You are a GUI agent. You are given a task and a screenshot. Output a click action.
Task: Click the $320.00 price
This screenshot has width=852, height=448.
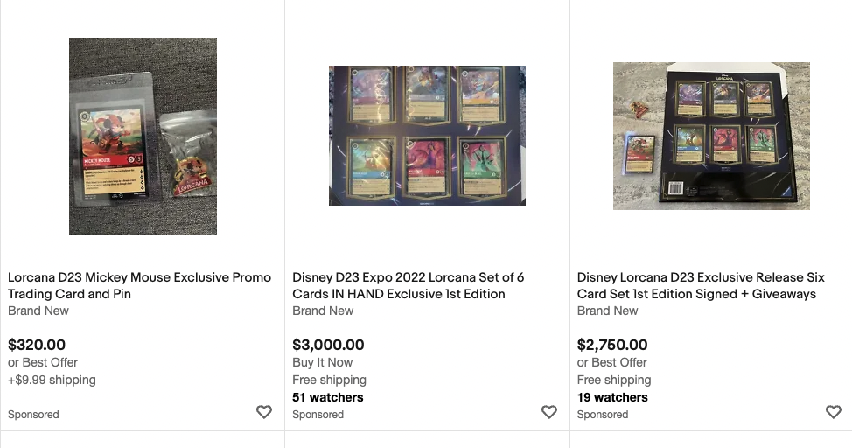click(x=37, y=345)
